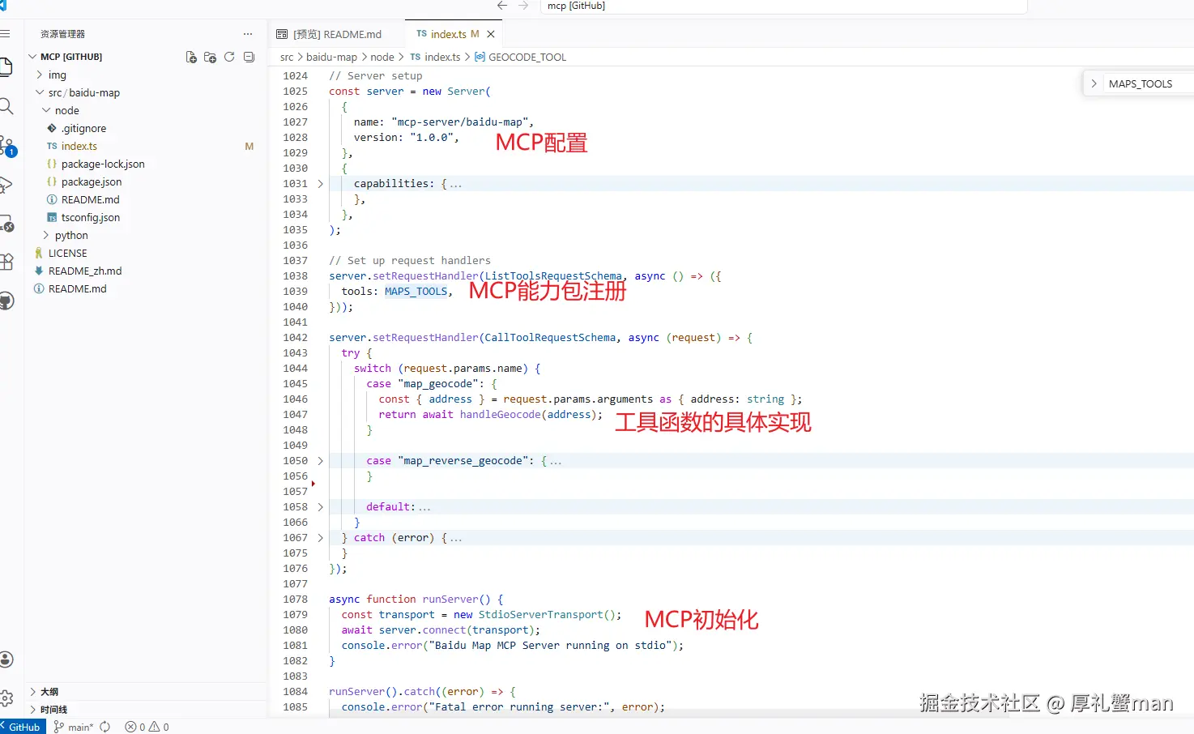
Task: Close the index.ts editor tab
Action: tap(491, 34)
